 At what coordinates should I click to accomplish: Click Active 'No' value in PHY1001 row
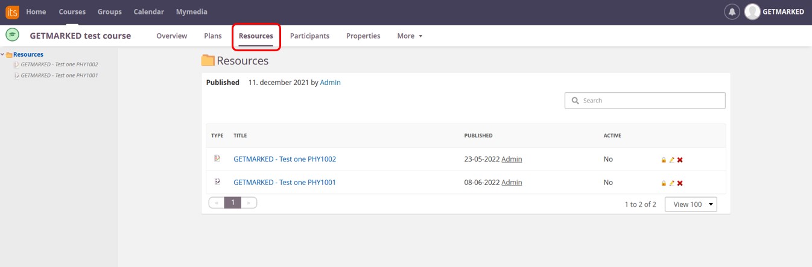(x=608, y=182)
